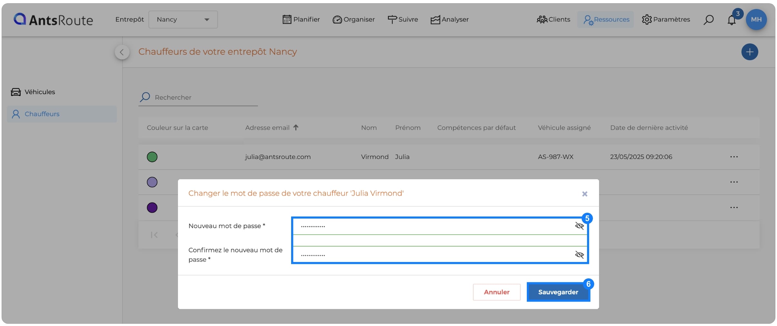
Task: Go to the Paramètres menu
Action: click(x=666, y=19)
